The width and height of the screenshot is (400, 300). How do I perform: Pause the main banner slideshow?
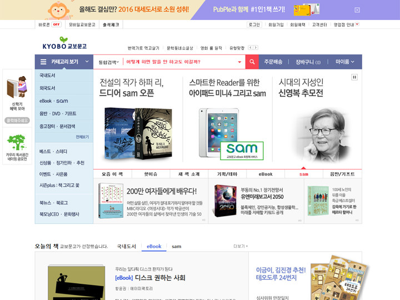pos(354,77)
